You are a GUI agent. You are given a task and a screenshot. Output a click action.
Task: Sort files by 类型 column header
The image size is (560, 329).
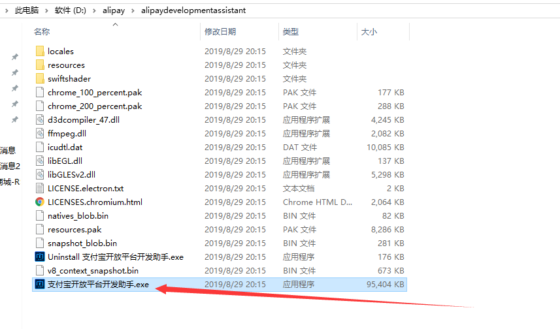tap(290, 32)
